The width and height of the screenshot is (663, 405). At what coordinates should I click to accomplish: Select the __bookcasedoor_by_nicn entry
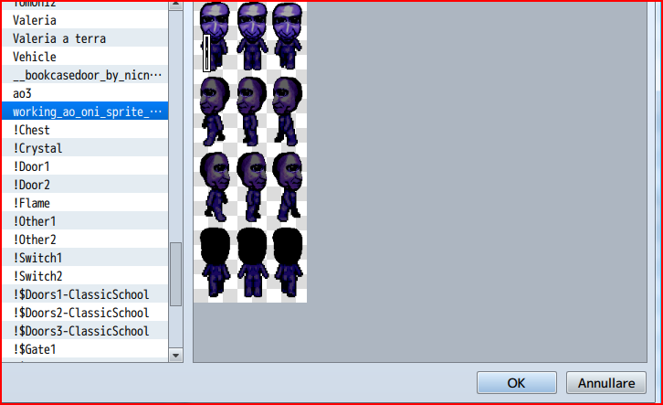85,74
